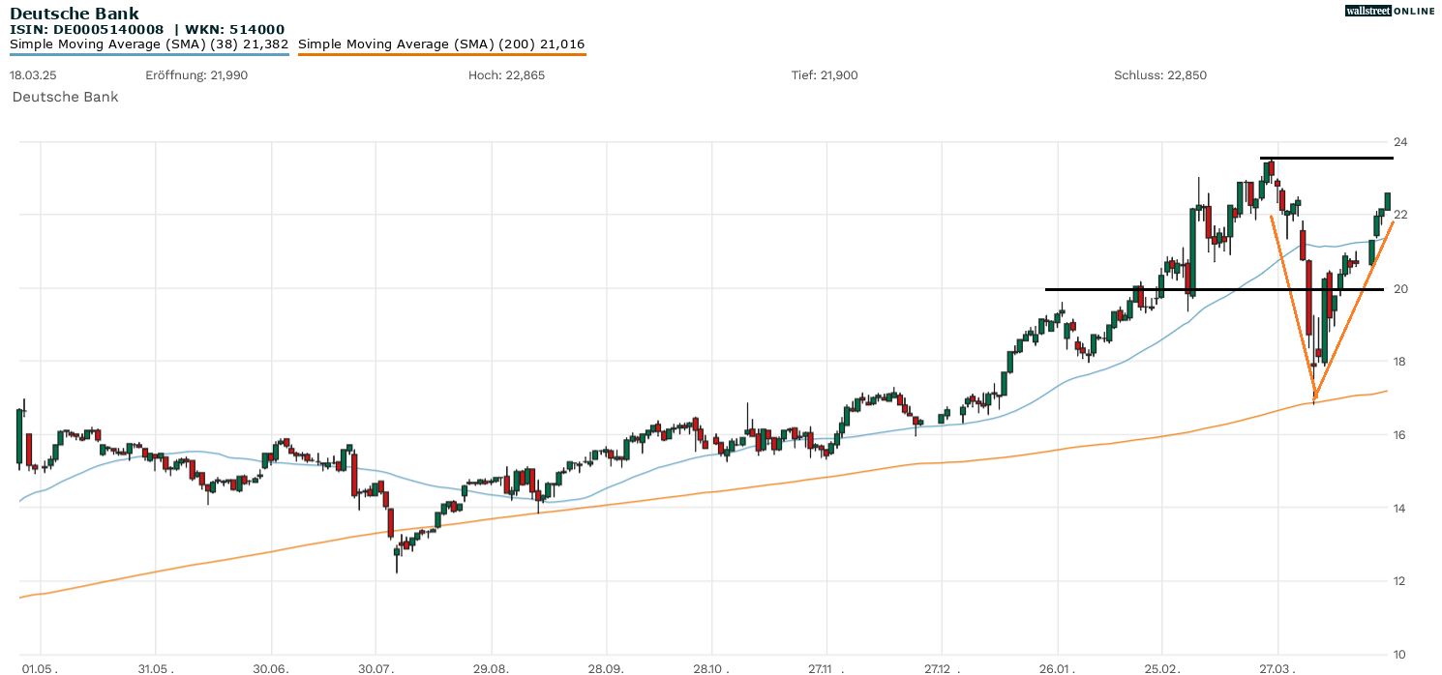Toggle the SMA (200) legend entry

click(x=441, y=44)
